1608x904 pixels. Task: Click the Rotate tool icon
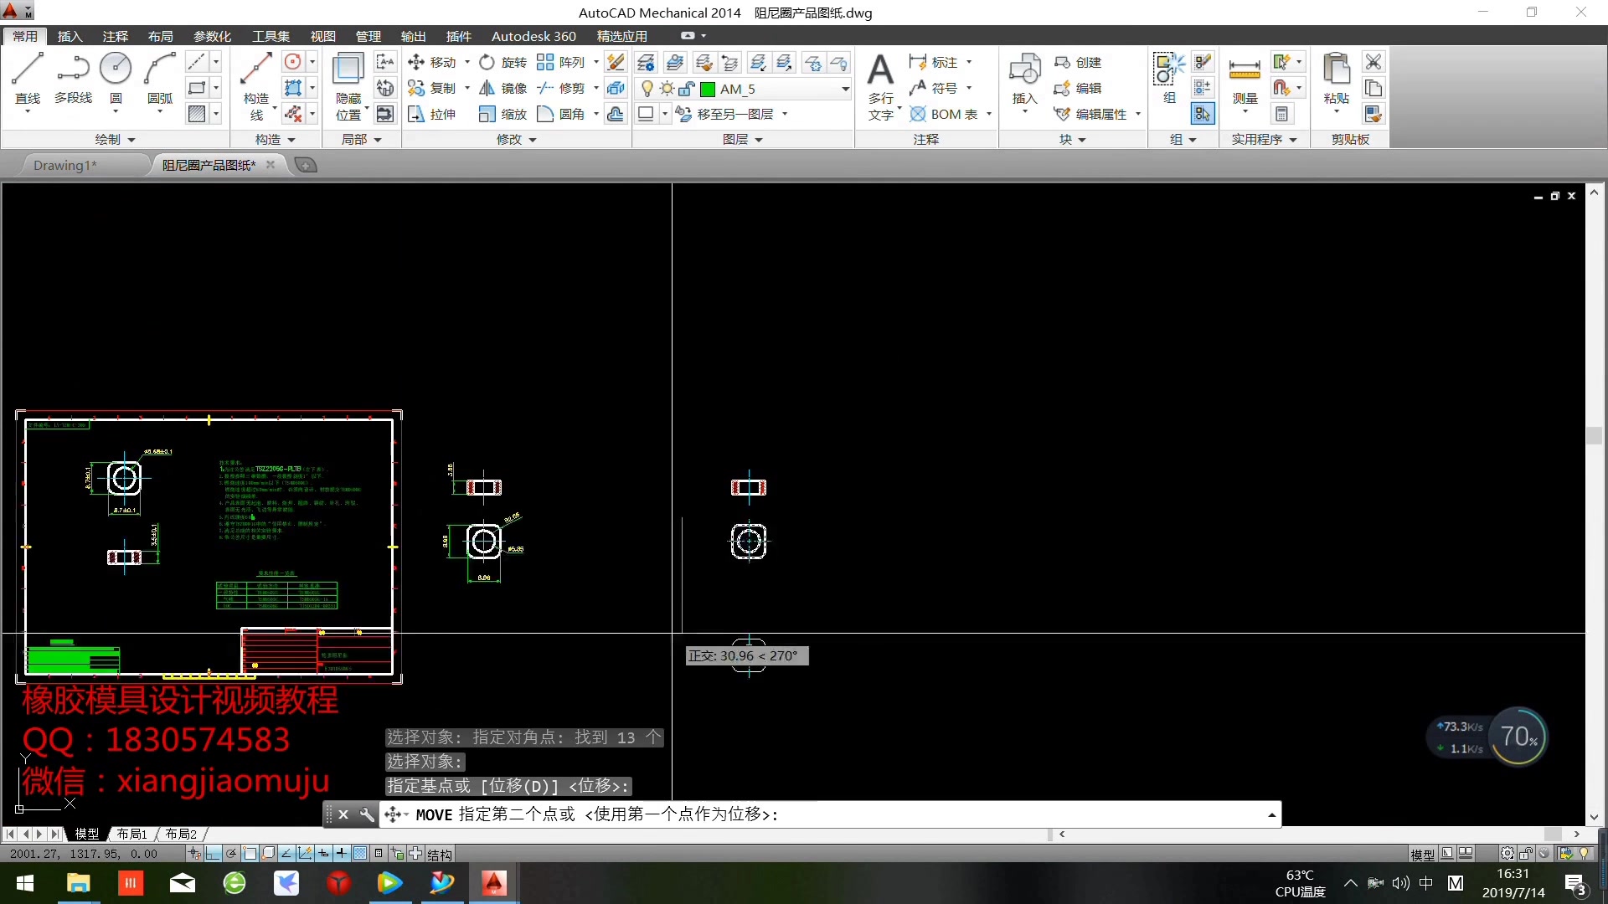pos(486,61)
